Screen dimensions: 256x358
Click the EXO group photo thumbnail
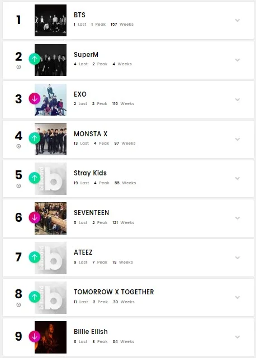(x=50, y=99)
